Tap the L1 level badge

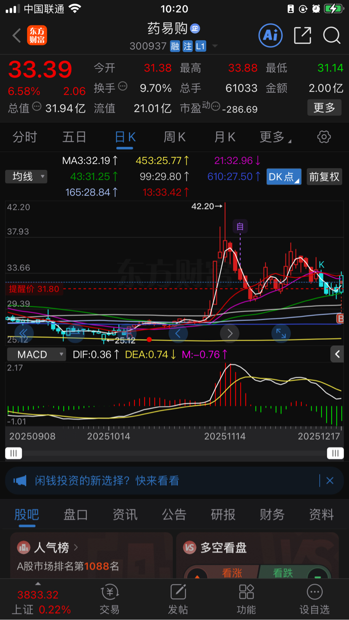pyautogui.click(x=201, y=46)
